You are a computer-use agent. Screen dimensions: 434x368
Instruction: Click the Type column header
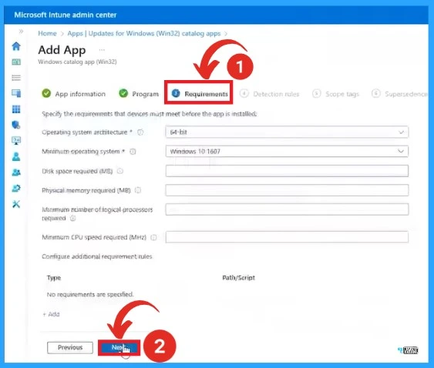point(54,278)
